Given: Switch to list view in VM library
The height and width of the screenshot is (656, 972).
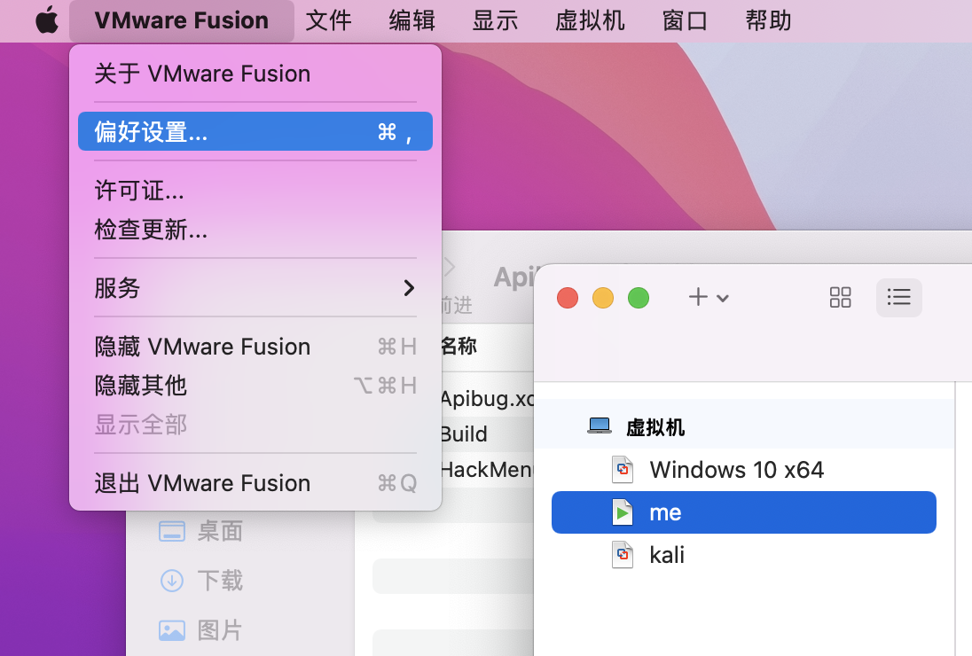Looking at the screenshot, I should click(898, 298).
